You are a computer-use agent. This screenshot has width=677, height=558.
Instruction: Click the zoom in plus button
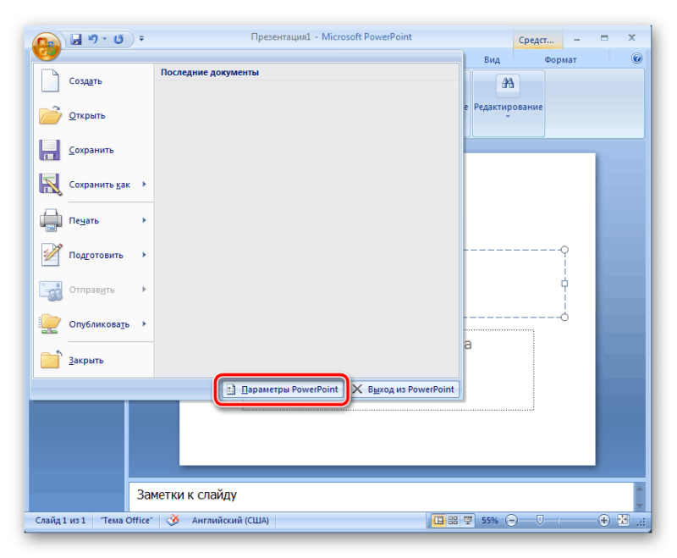603,521
